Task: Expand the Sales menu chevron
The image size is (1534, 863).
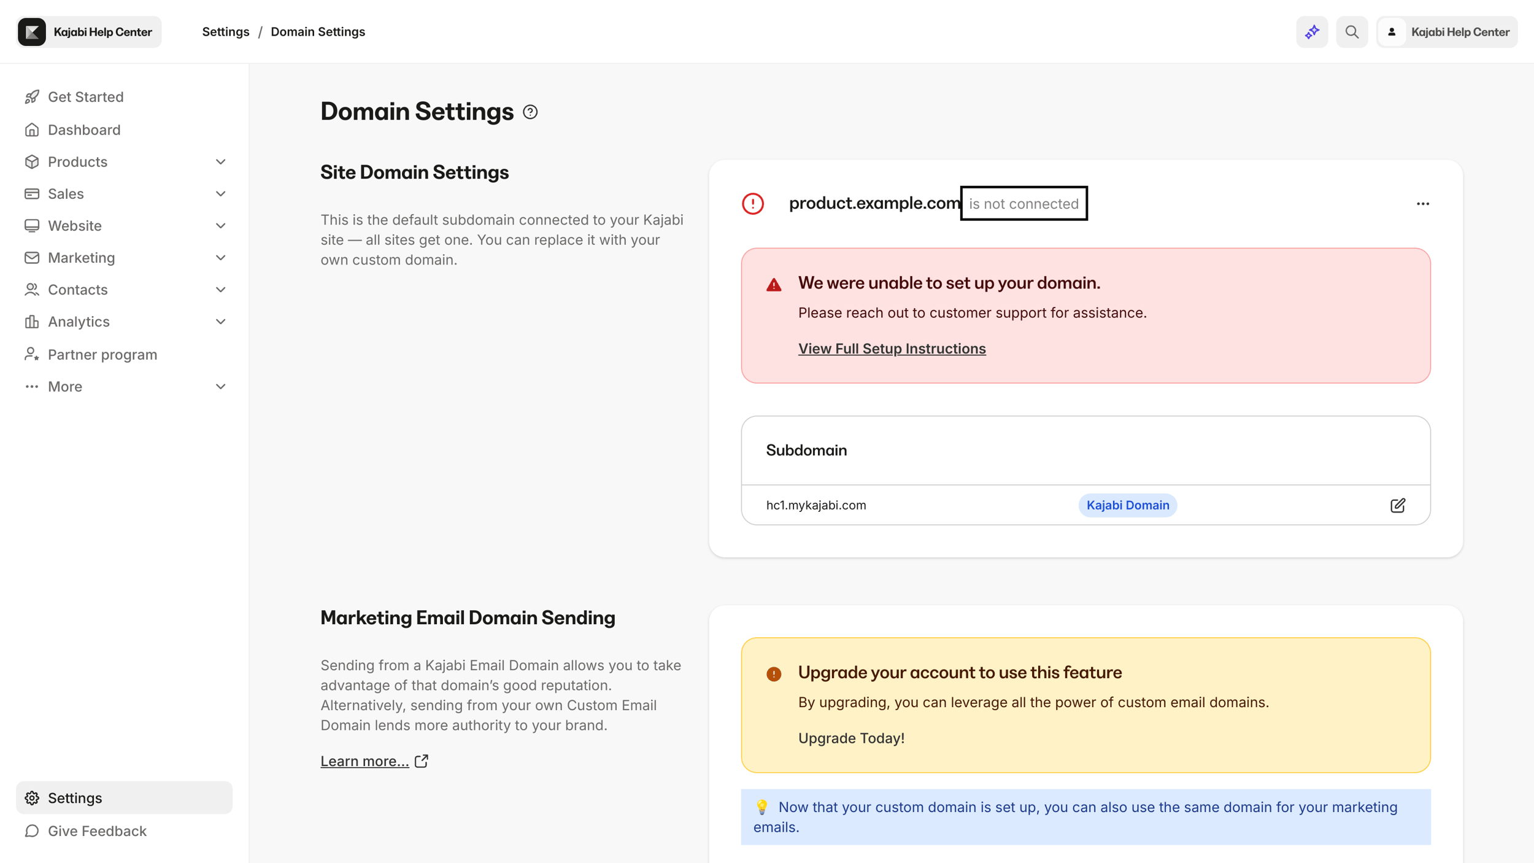Action: [x=221, y=193]
